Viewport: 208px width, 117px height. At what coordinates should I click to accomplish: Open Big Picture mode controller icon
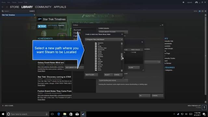click(x=196, y=2)
